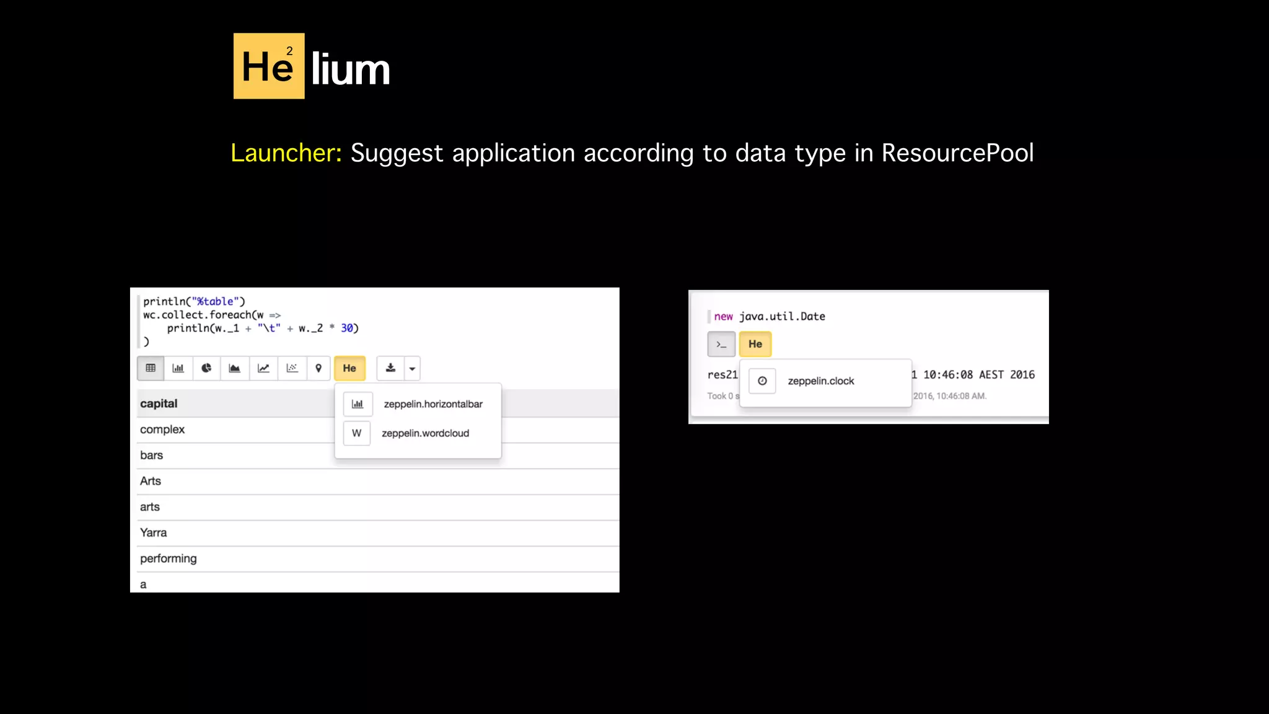
Task: Select the 'bars' table row
Action: (377, 456)
